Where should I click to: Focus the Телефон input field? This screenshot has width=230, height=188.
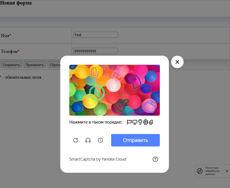[95, 51]
